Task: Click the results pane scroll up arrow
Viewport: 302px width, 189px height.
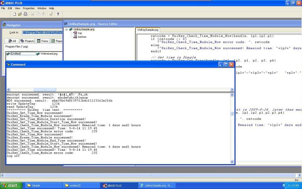Action: [232, 95]
